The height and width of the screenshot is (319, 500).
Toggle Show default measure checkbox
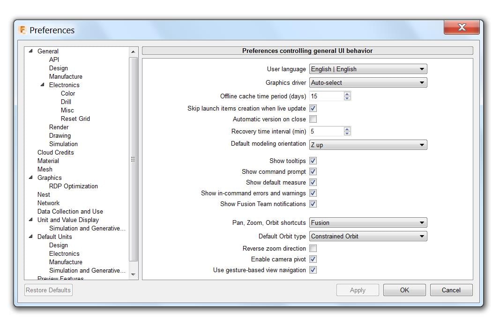313,183
